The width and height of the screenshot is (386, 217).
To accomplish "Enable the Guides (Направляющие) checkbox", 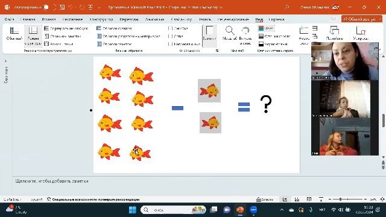I will coord(170,44).
